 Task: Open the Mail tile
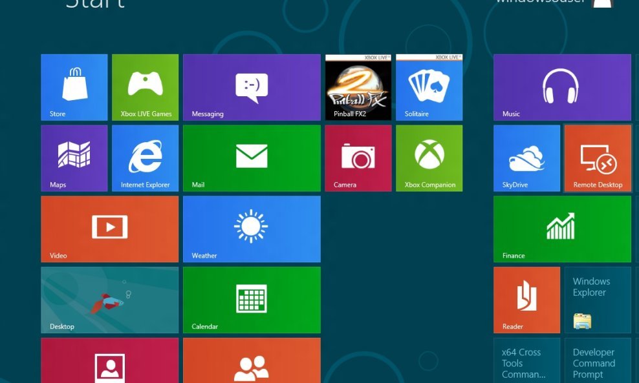tap(252, 158)
